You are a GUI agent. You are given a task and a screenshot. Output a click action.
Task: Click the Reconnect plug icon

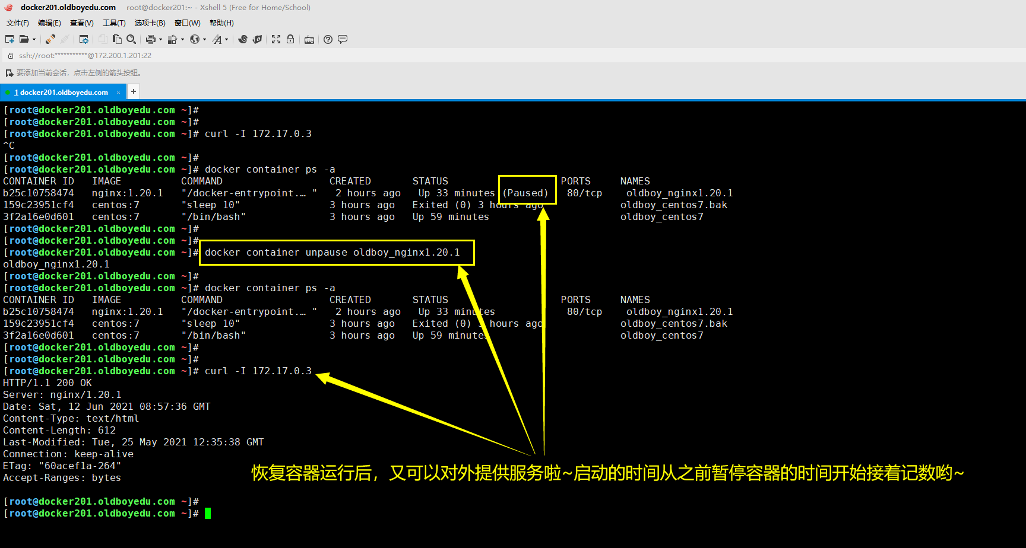pyautogui.click(x=50, y=39)
